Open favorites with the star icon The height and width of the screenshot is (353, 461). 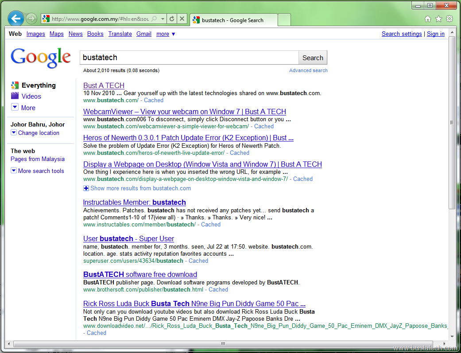pos(438,19)
